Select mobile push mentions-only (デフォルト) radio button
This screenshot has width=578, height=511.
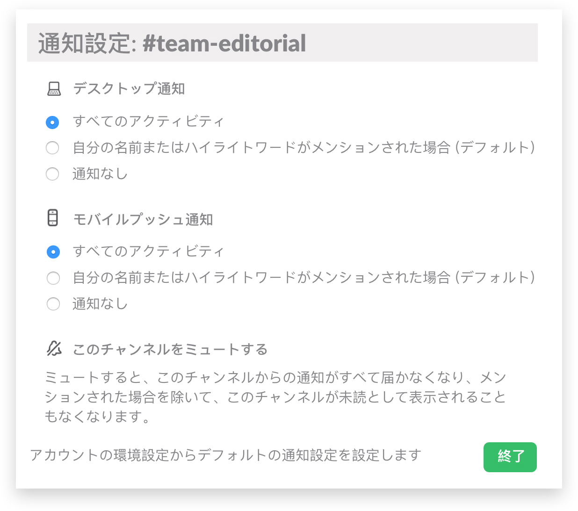(53, 278)
